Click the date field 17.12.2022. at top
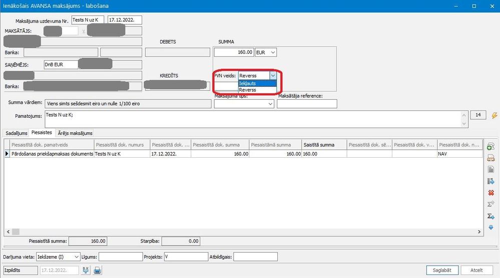 coord(125,20)
